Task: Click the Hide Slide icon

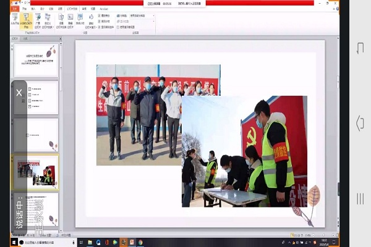Action: pos(70,21)
